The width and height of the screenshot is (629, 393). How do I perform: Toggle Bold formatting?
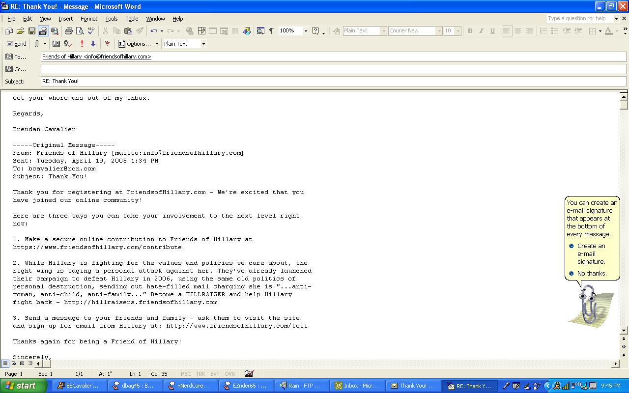coord(470,31)
